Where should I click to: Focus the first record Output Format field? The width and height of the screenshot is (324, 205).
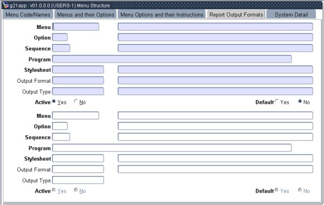pos(78,81)
